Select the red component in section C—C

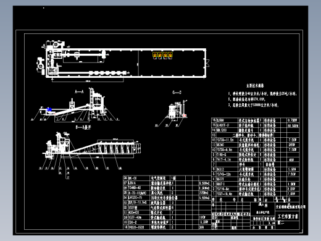185,116
